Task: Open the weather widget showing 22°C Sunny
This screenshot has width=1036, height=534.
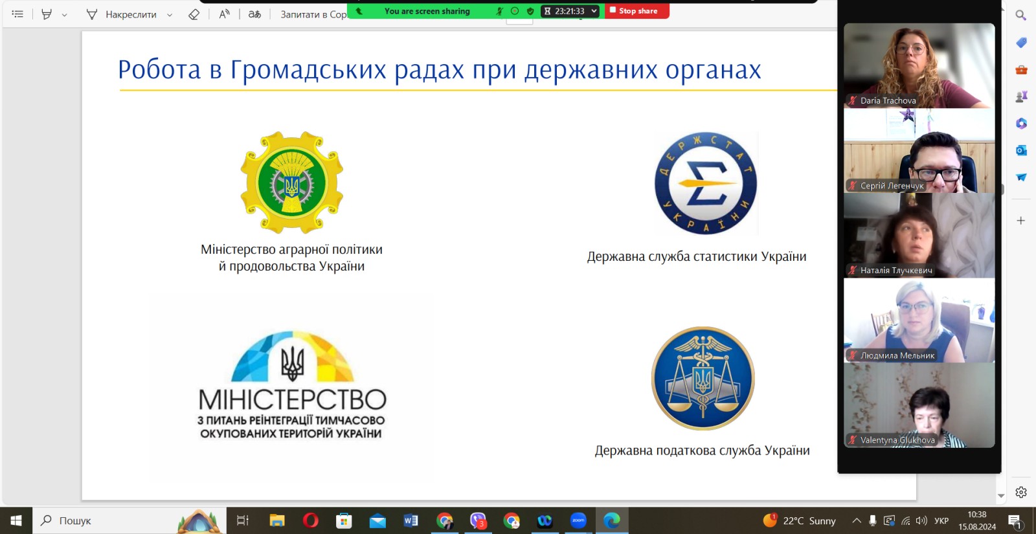Action: pos(799,520)
